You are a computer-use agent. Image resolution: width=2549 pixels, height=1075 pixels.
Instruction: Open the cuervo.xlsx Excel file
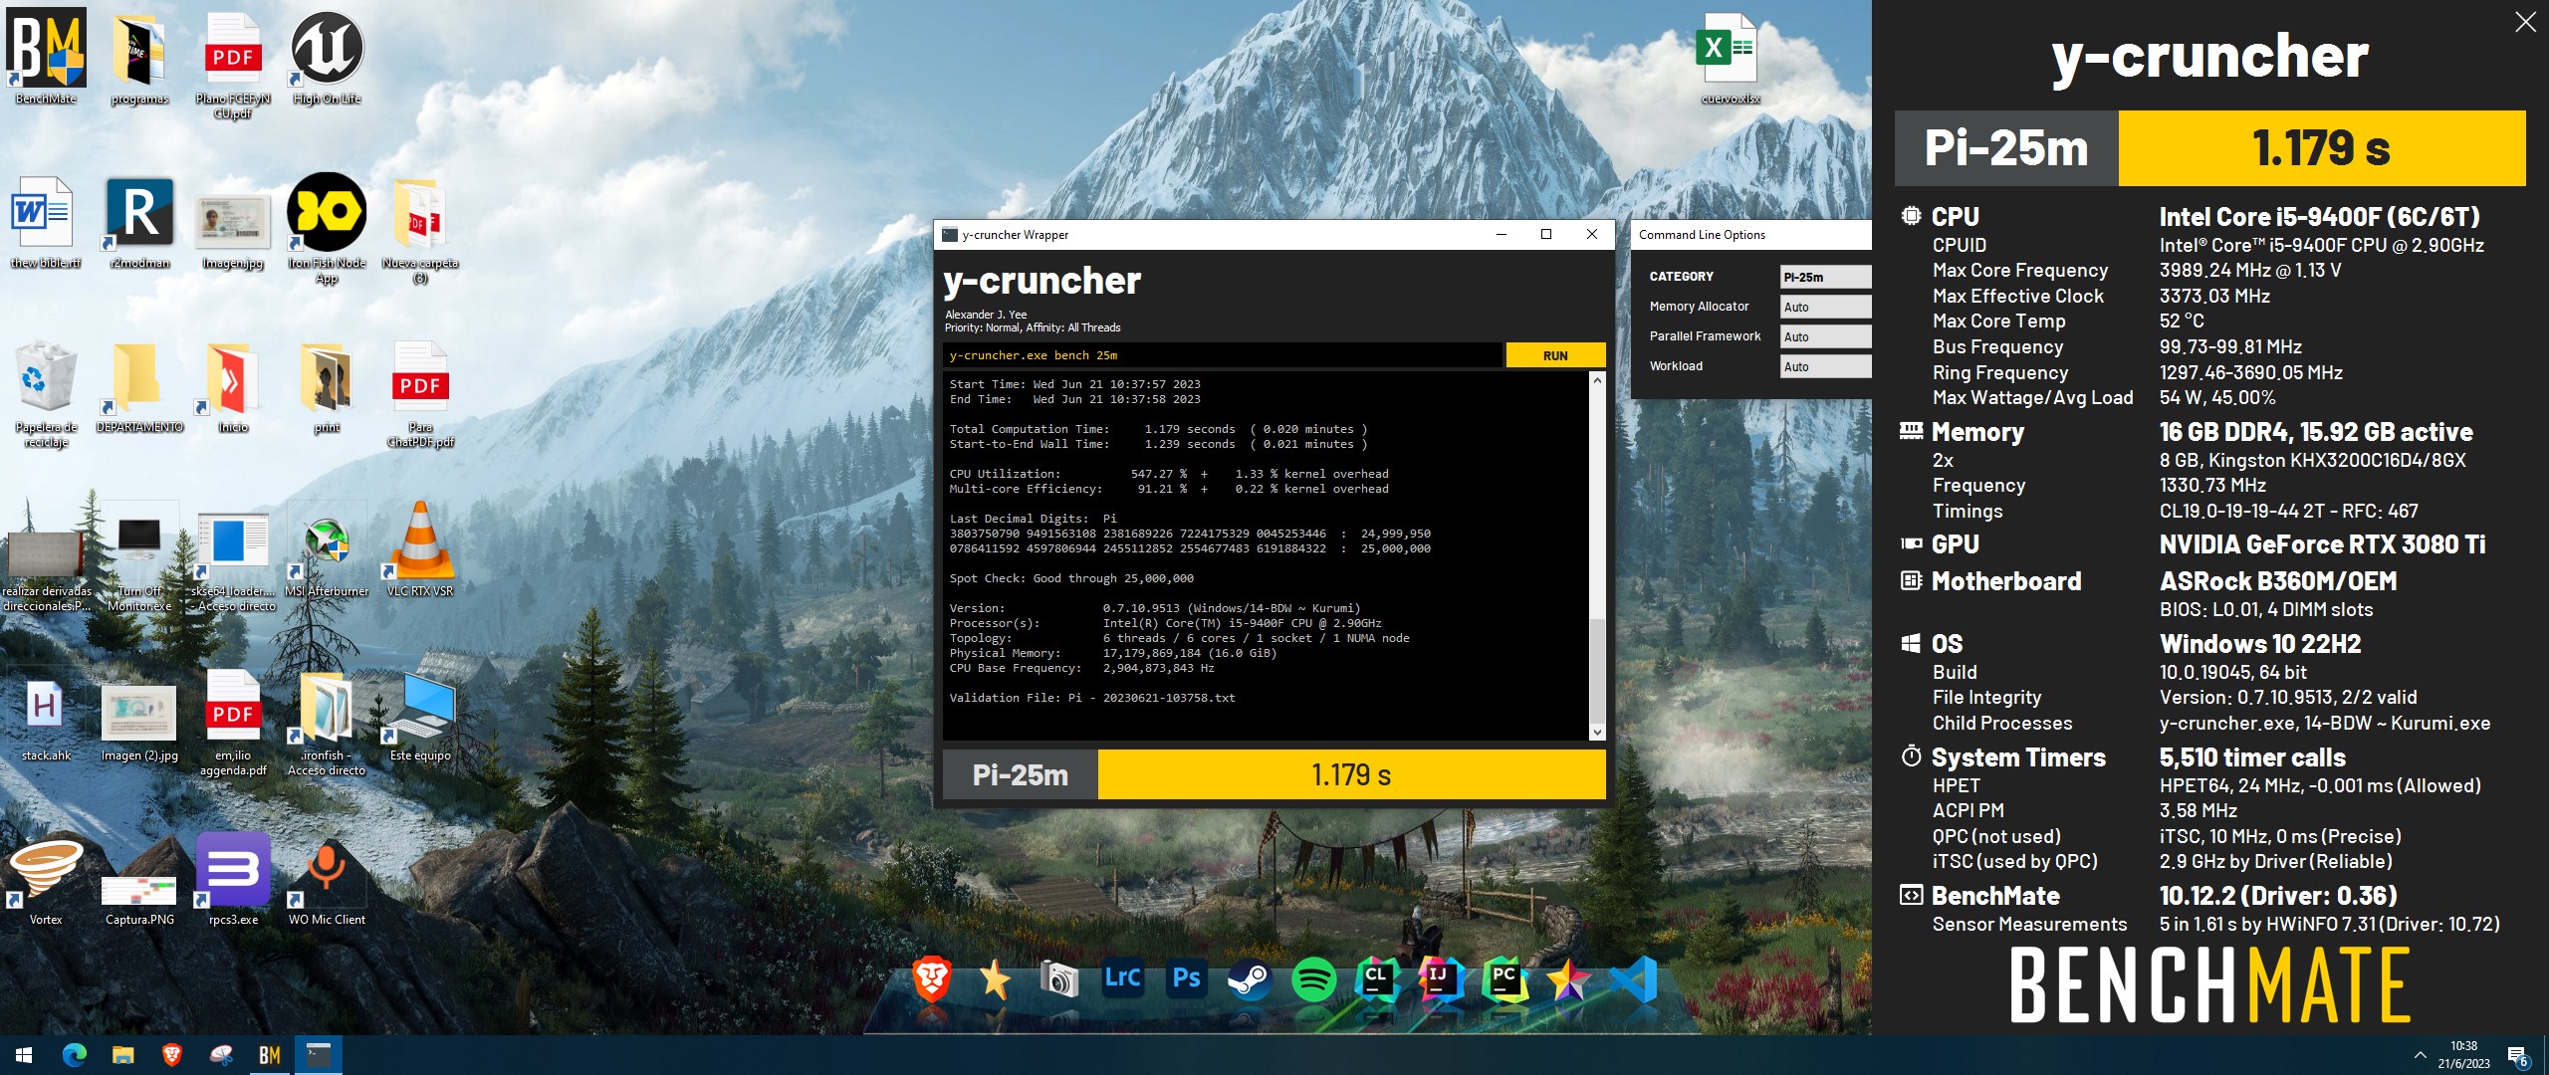coord(1731,57)
